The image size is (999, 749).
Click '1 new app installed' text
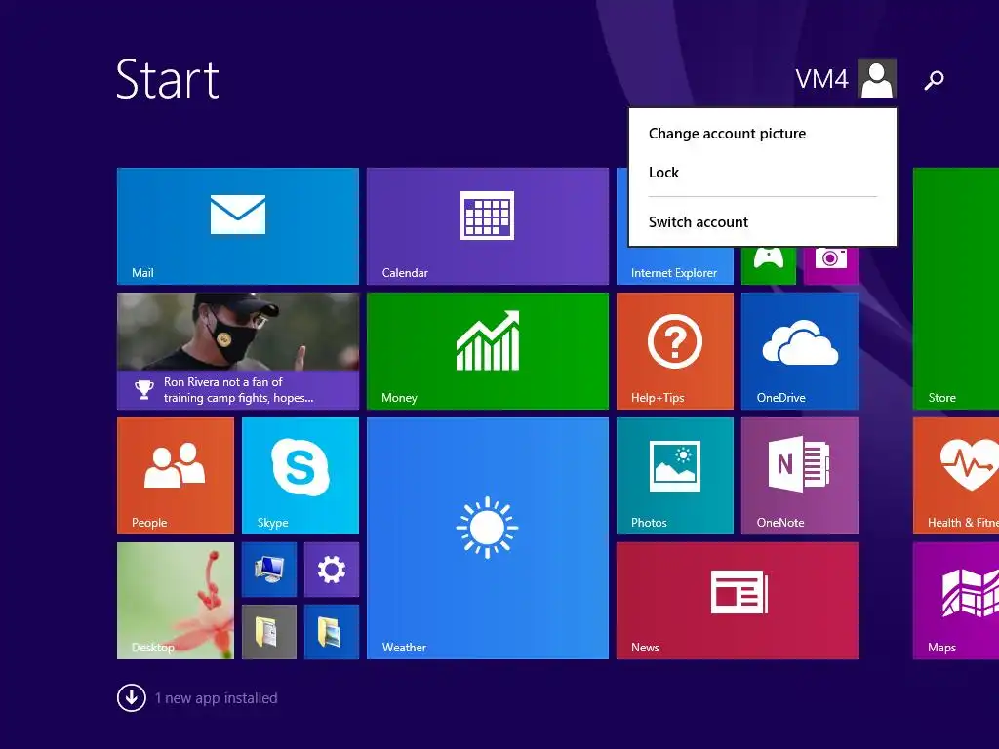click(216, 698)
